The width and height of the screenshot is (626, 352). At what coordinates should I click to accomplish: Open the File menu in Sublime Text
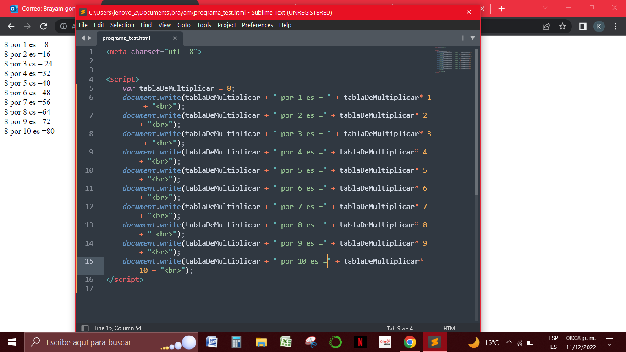tap(83, 25)
